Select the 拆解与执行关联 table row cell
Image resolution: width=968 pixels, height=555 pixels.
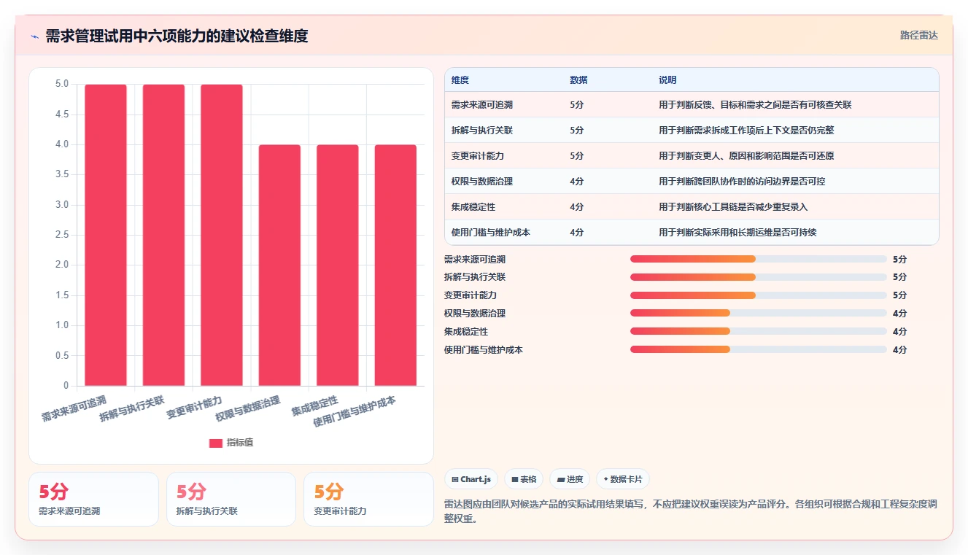point(482,131)
